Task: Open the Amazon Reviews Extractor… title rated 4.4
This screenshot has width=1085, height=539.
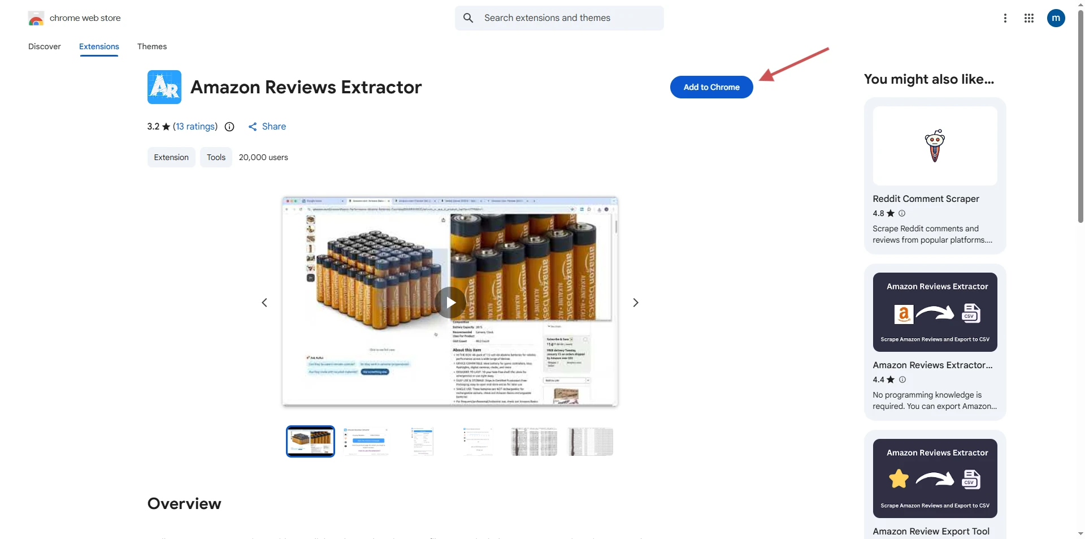Action: tap(932, 365)
